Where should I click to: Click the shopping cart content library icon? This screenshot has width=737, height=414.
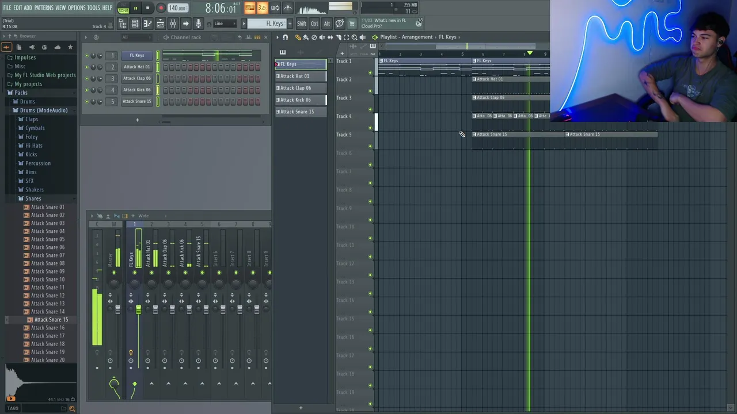coord(351,24)
